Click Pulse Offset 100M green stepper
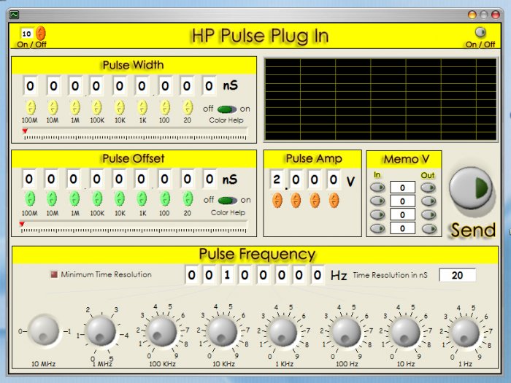Viewport: 511px width, 383px height. 30,198
